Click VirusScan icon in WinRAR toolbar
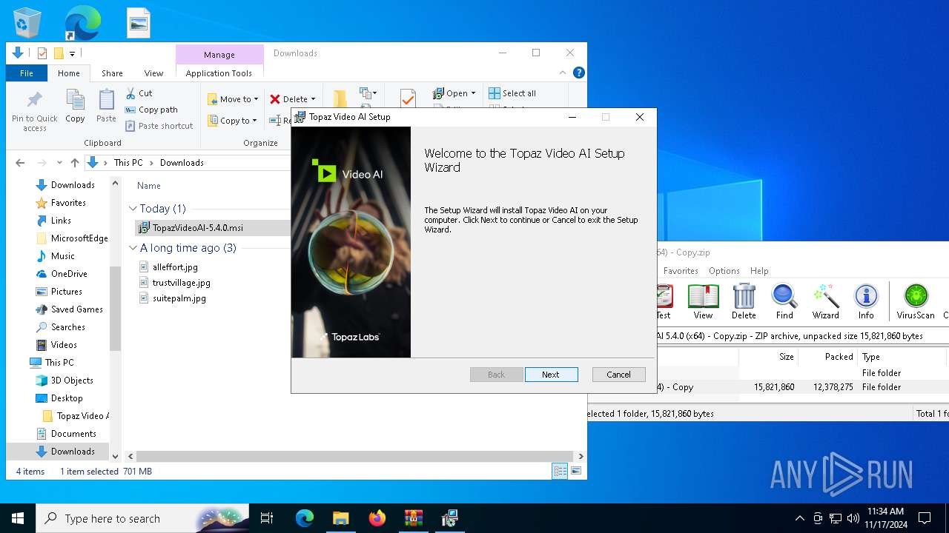949x533 pixels. click(916, 301)
